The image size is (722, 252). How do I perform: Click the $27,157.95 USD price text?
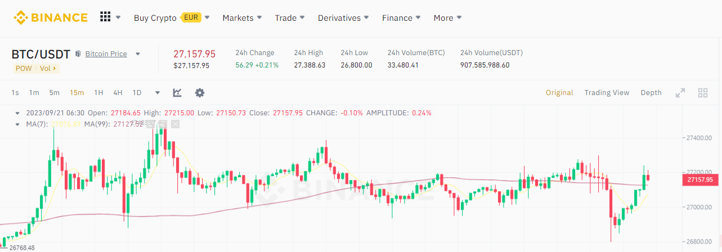click(x=191, y=66)
